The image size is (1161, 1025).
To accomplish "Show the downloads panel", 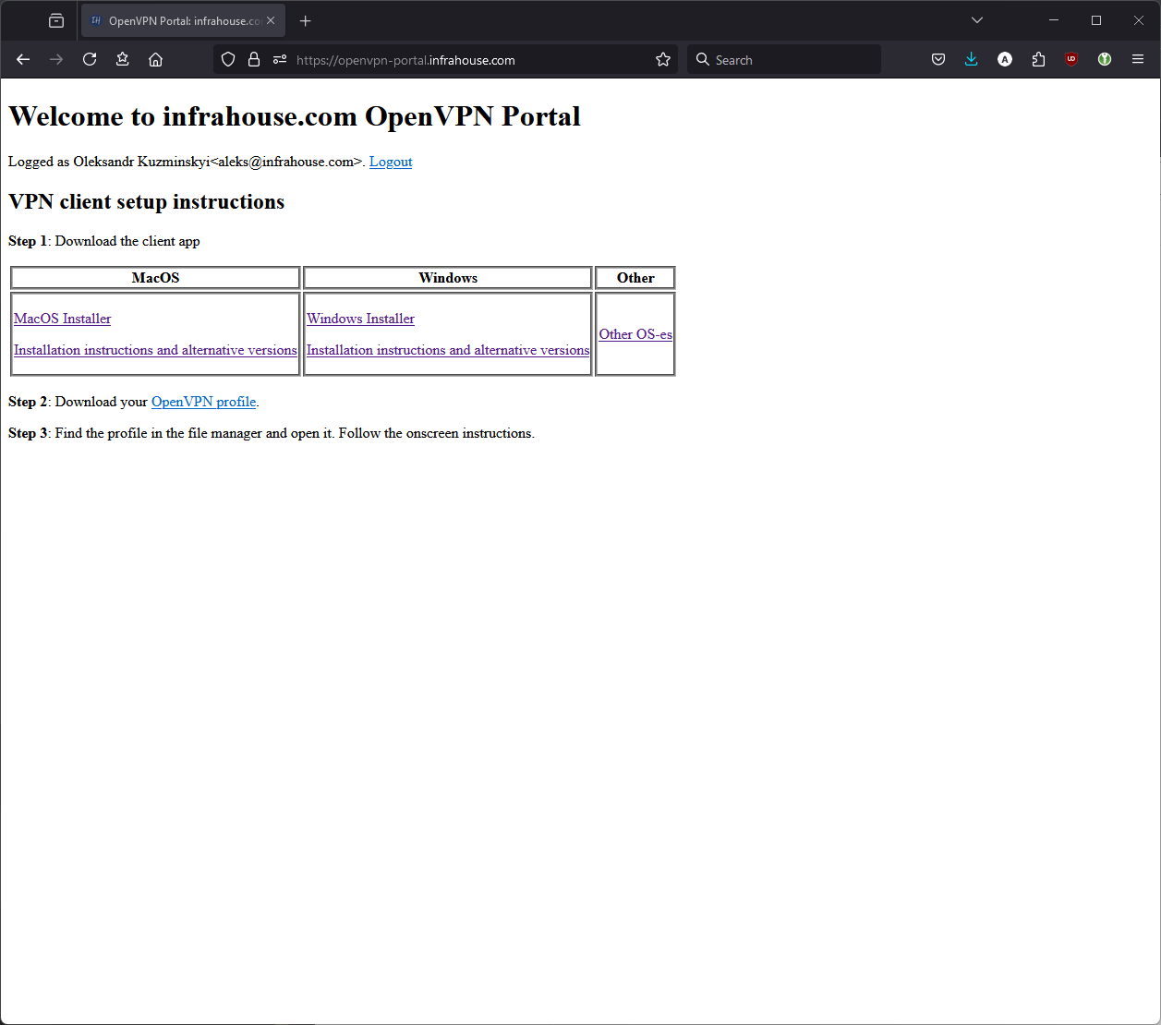I will 972,59.
